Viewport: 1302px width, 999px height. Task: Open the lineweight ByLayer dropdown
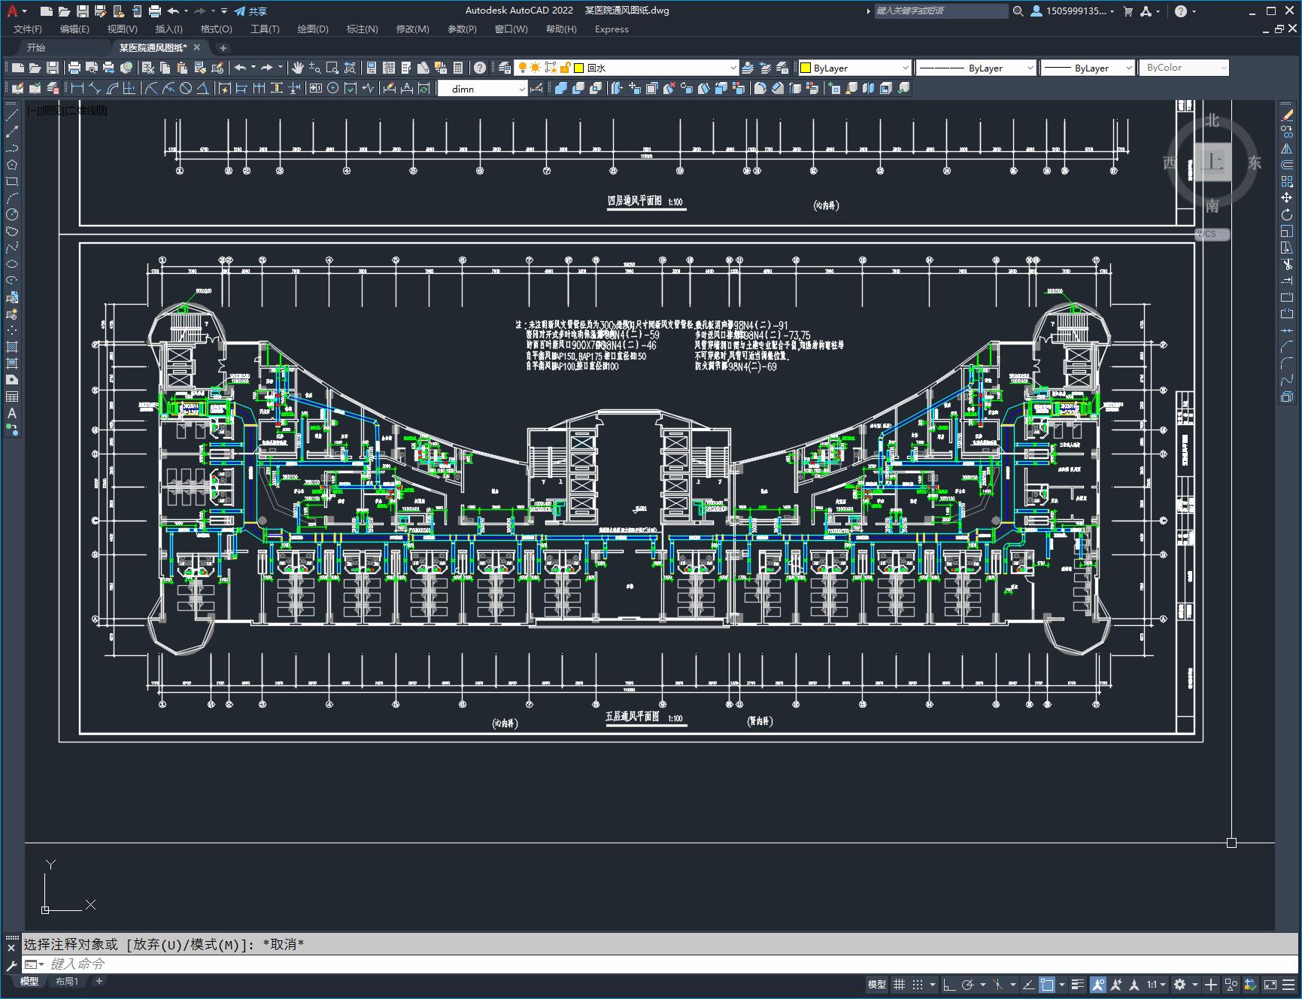[1088, 68]
